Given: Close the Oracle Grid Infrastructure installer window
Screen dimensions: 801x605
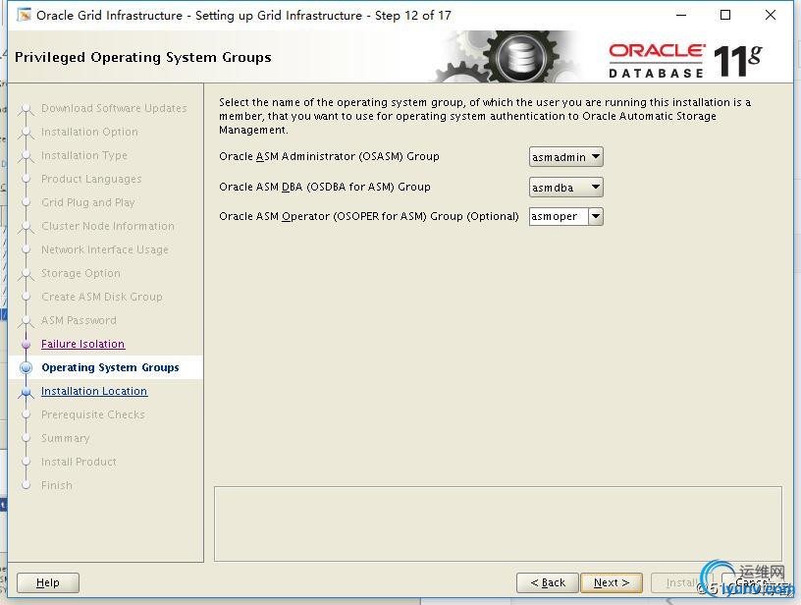Looking at the screenshot, I should pos(771,16).
